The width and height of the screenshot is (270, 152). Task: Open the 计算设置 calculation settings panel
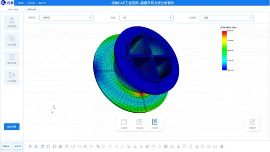pos(12,77)
